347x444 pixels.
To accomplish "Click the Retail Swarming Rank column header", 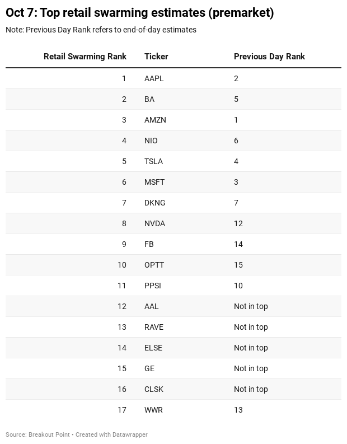I will (85, 57).
